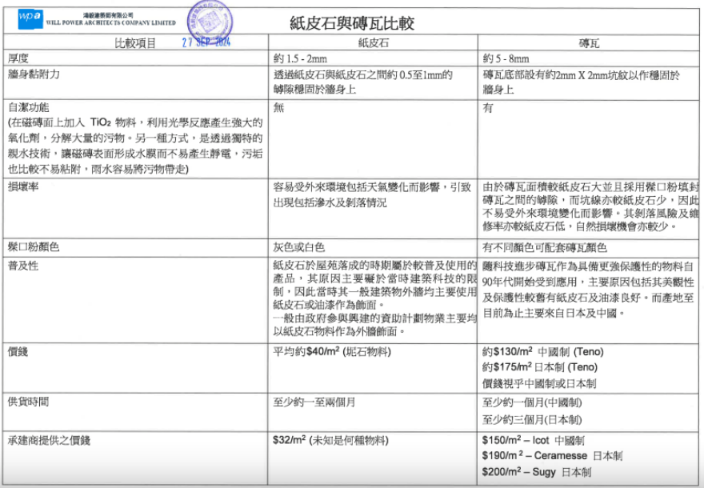The width and height of the screenshot is (704, 488).
Task: Select the 灰色或白色 grout colour cell
Action: click(x=299, y=248)
